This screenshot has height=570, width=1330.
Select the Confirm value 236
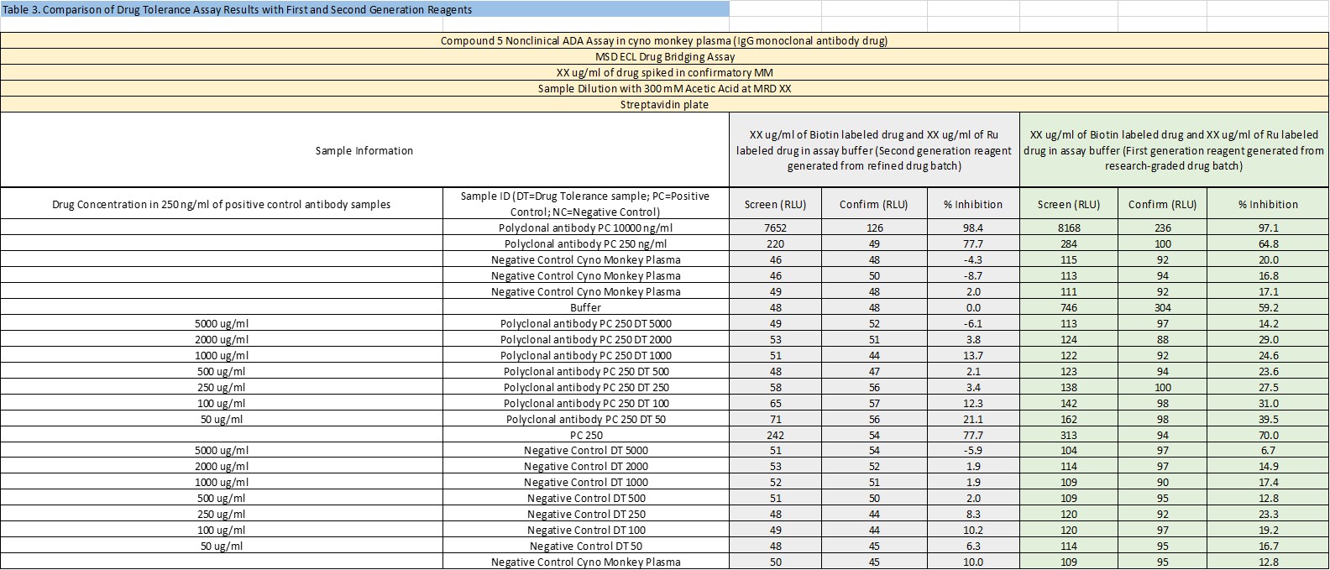pos(1162,228)
